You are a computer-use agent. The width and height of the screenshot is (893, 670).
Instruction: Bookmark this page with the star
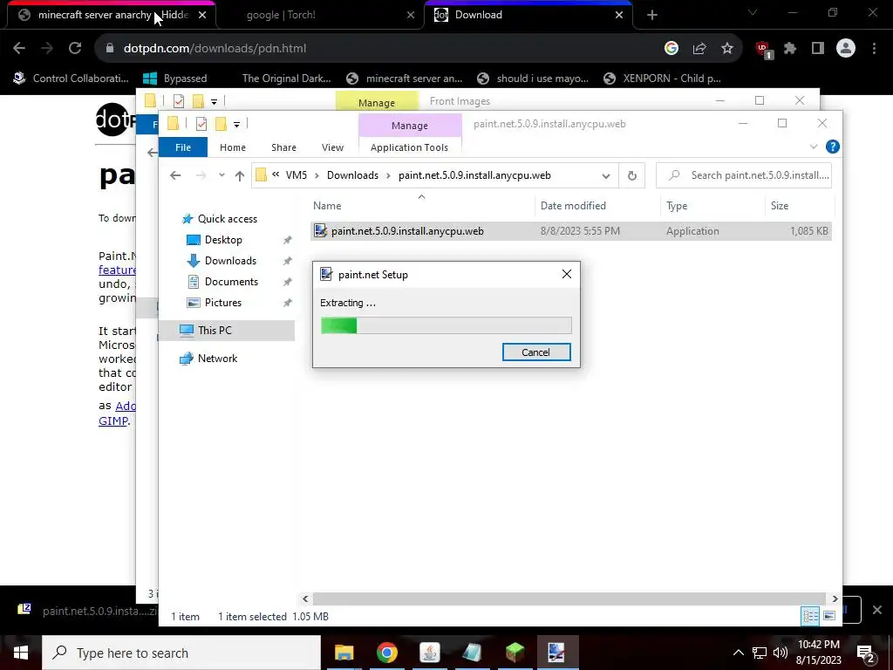tap(726, 49)
